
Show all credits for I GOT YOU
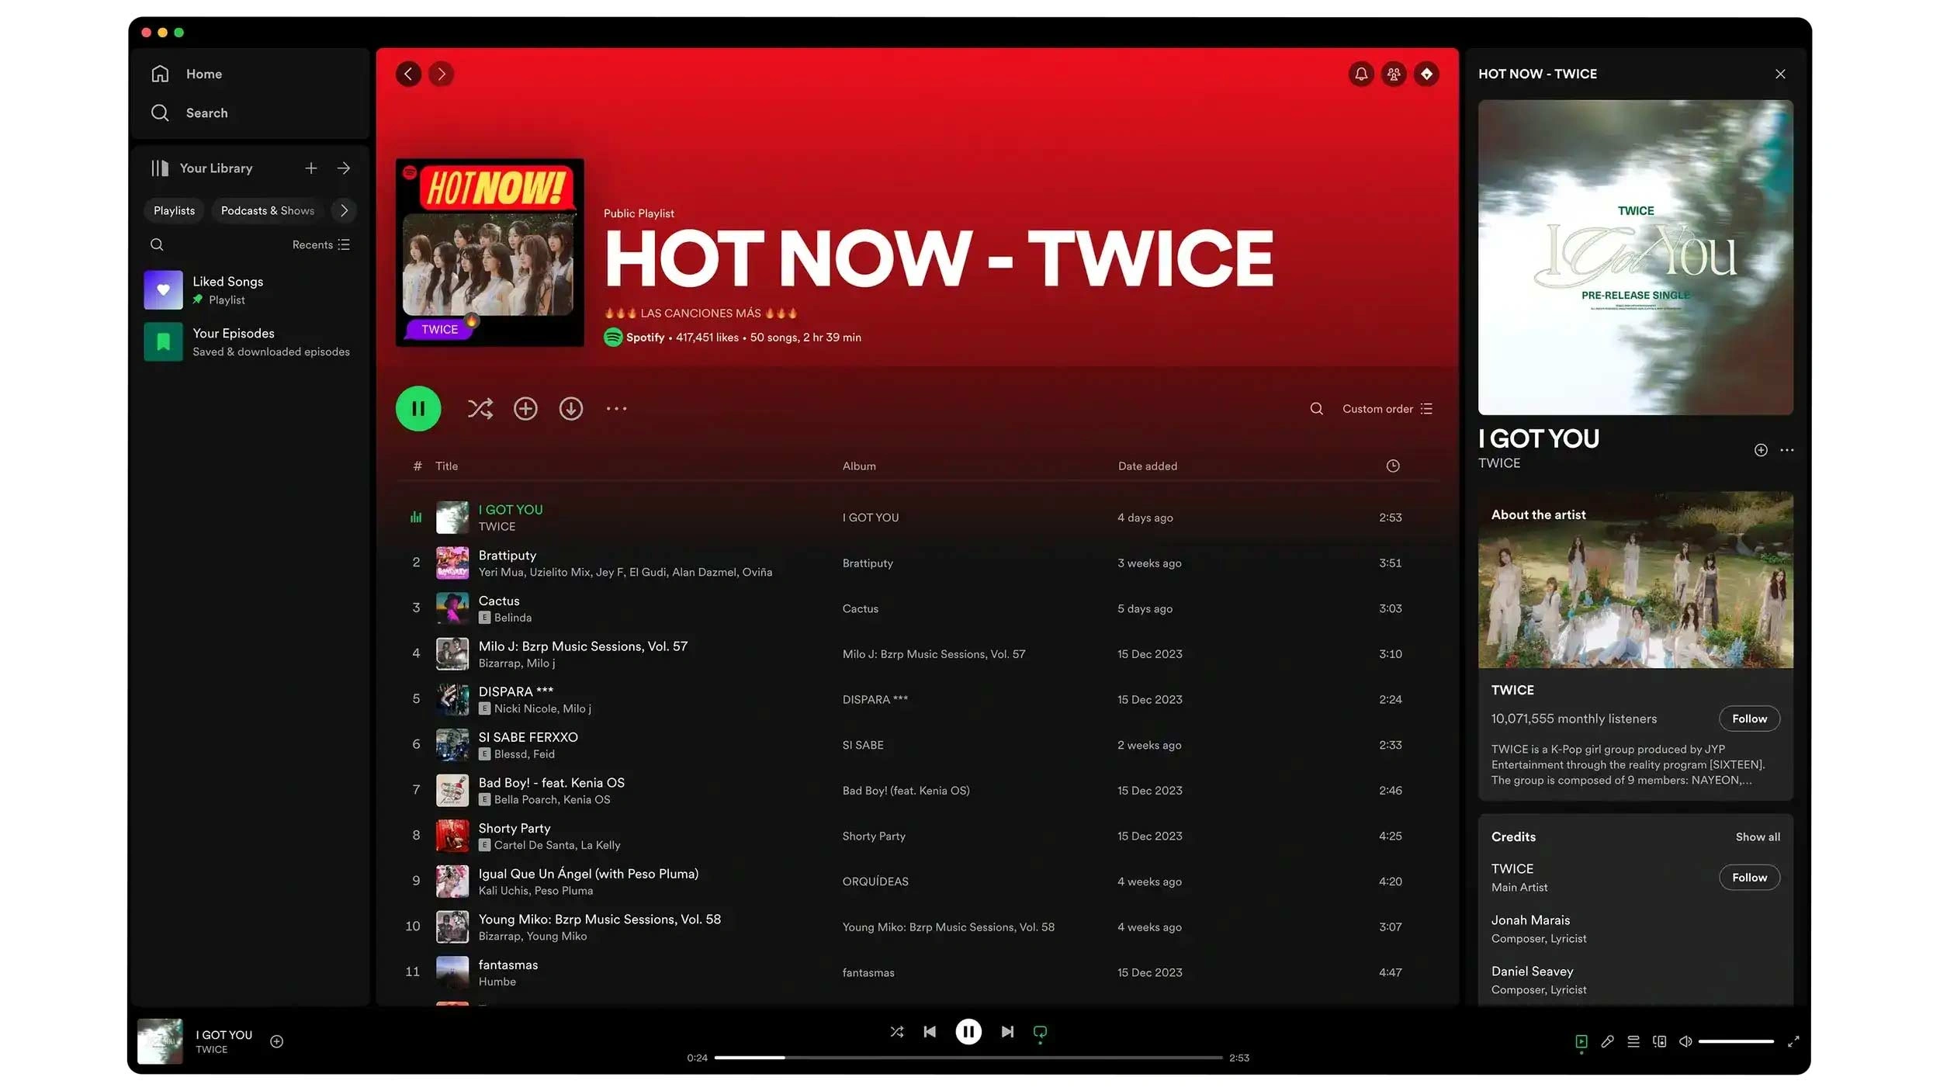tap(1757, 836)
